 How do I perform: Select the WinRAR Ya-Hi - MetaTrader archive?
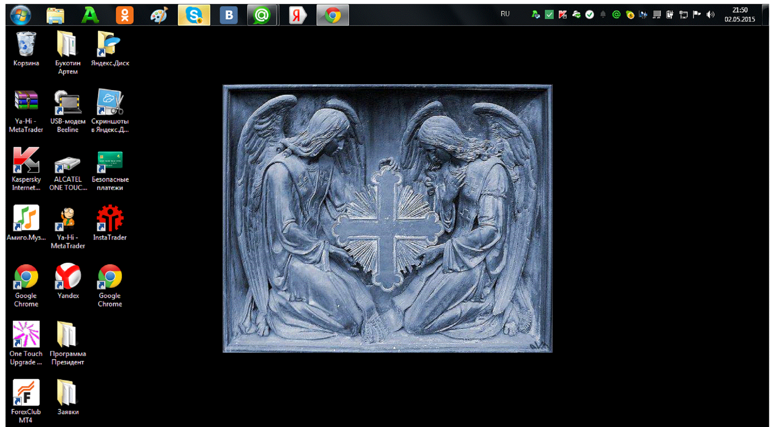26,111
